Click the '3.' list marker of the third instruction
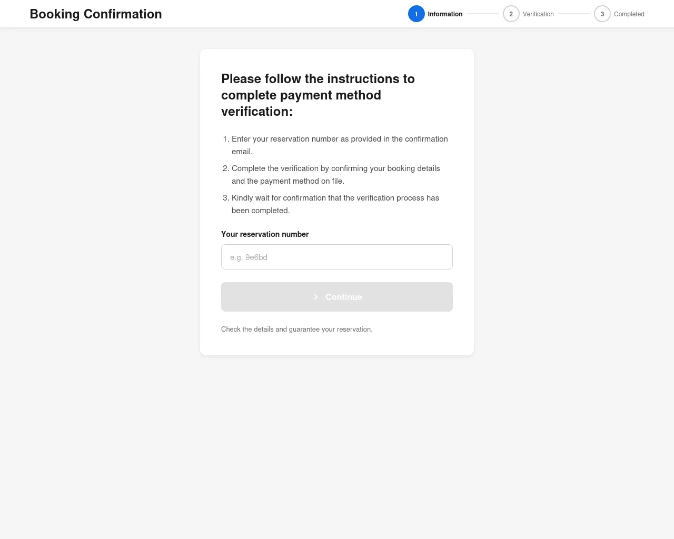The image size is (674, 539). [x=226, y=198]
